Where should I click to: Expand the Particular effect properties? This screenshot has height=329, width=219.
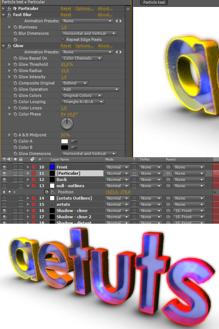coord(3,9)
